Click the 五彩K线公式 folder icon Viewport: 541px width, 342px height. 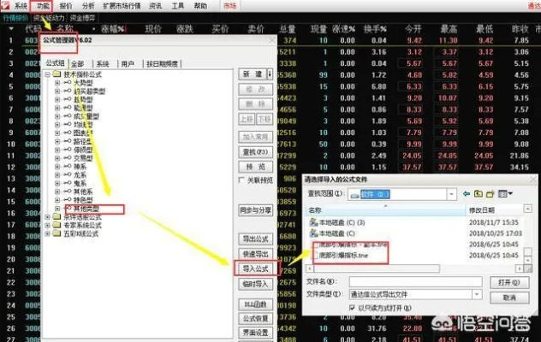pyautogui.click(x=57, y=233)
